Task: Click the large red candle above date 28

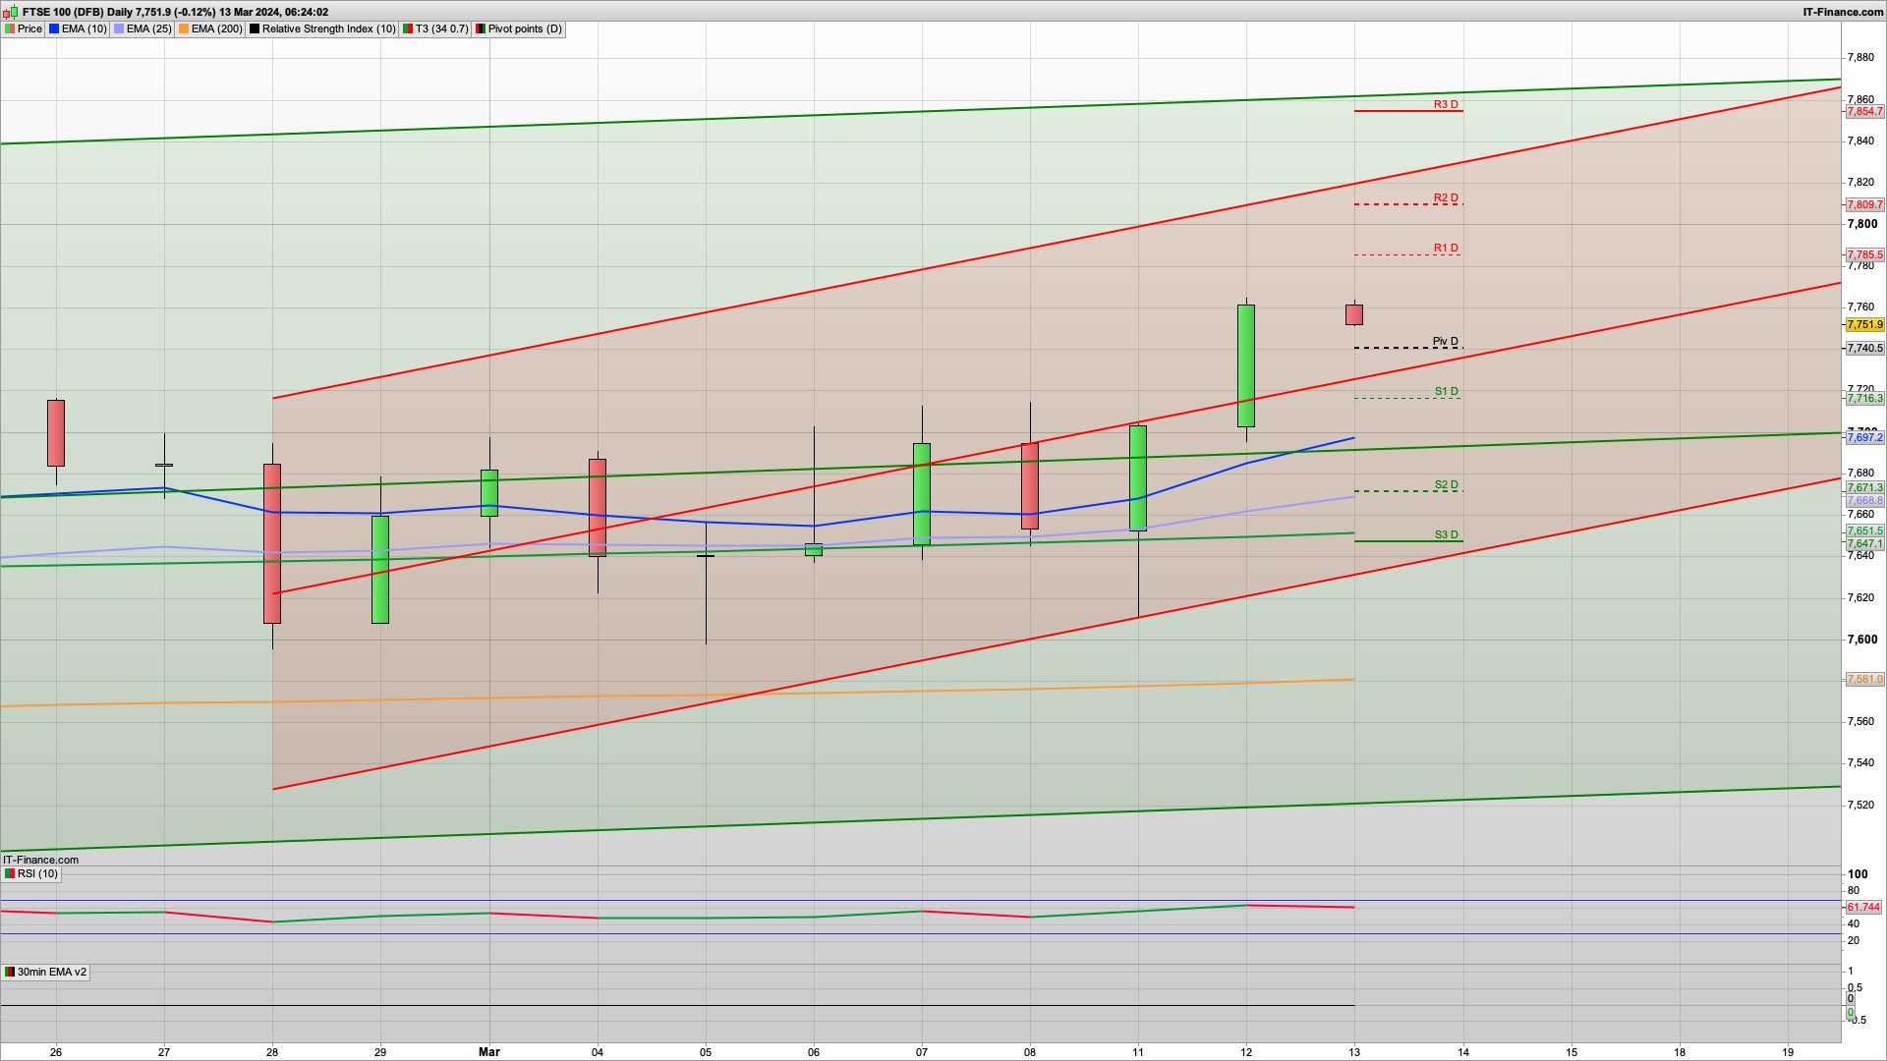Action: coord(272,543)
